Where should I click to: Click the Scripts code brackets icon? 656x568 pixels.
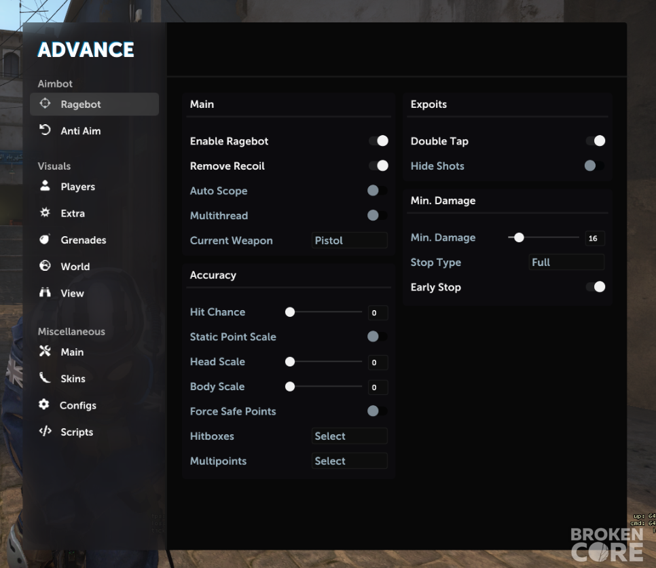(x=45, y=431)
